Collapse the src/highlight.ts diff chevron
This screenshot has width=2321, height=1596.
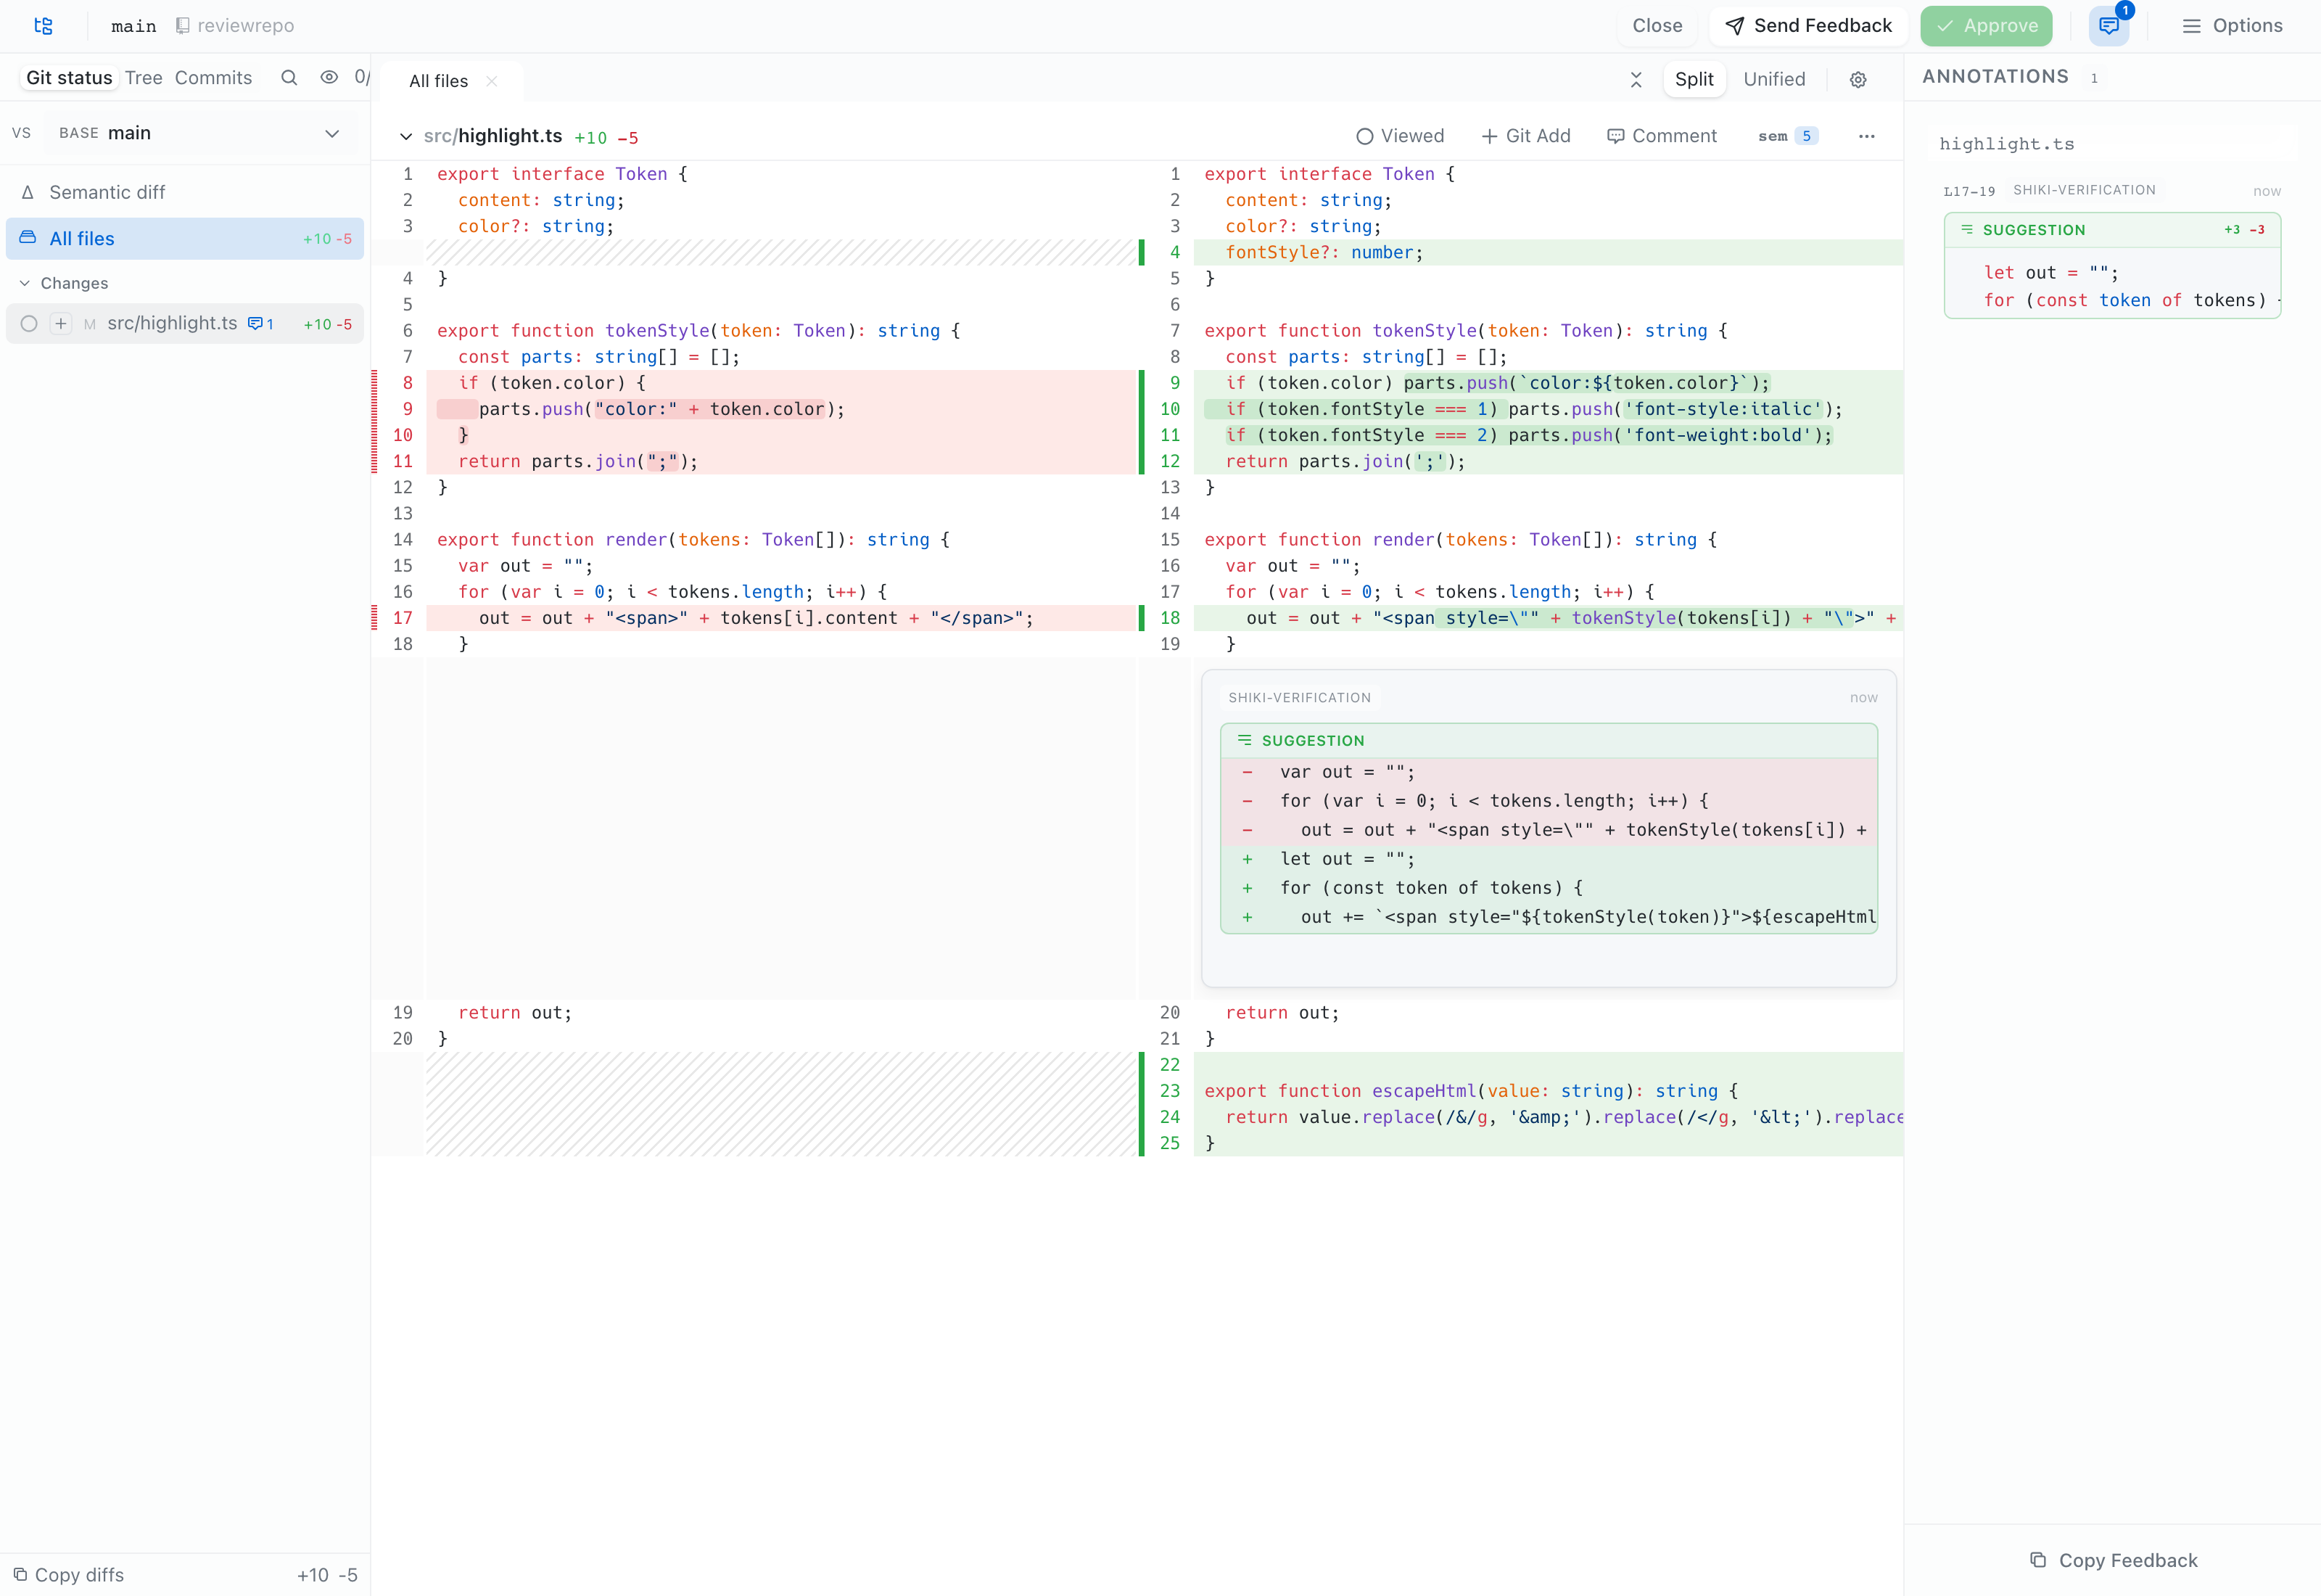(406, 136)
